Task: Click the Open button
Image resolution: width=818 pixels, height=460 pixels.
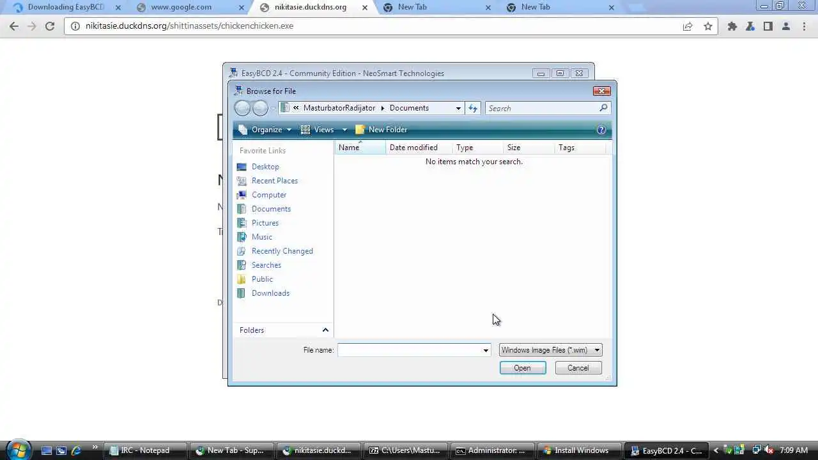Action: [523, 368]
